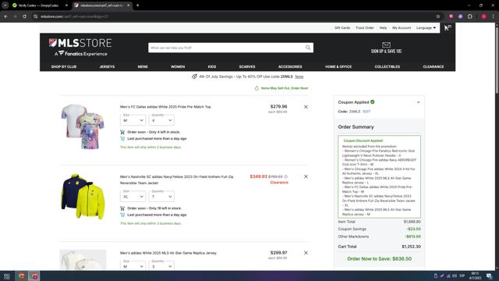The height and width of the screenshot is (281, 499).
Task: Bookmark this page with the star icon
Action: coord(438,16)
